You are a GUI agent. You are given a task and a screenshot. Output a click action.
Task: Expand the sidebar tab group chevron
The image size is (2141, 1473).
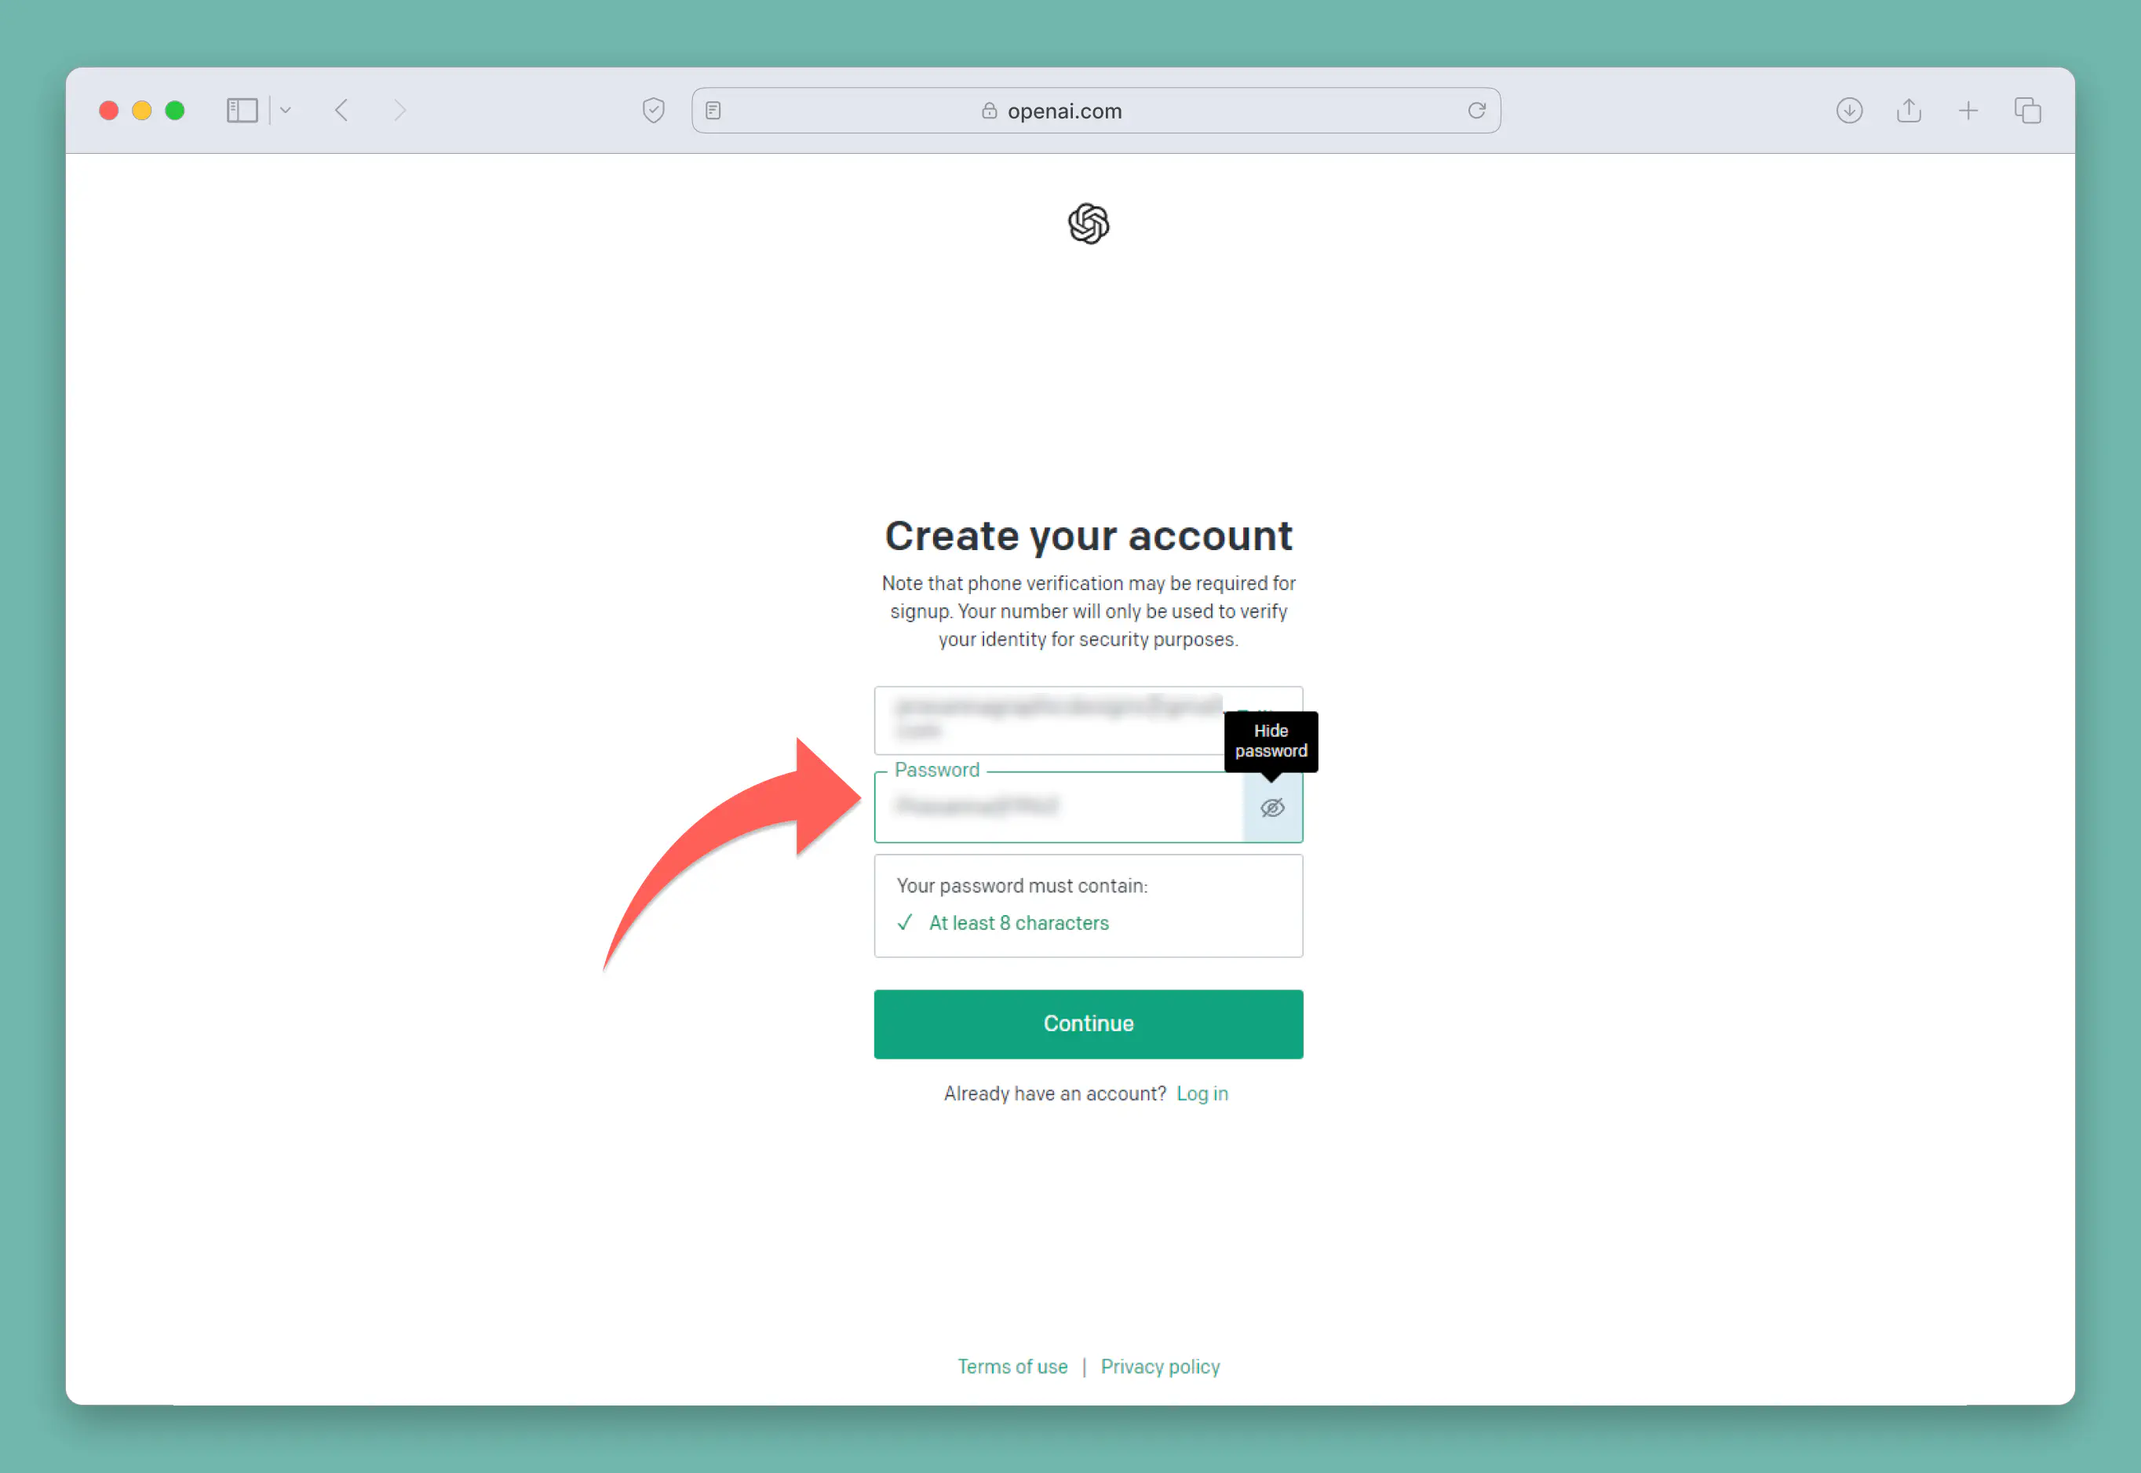click(285, 111)
